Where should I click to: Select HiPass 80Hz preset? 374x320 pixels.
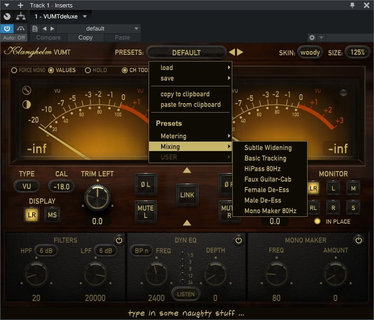tap(270, 169)
